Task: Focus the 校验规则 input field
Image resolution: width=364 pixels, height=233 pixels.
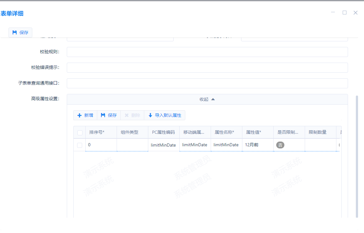Action: pyautogui.click(x=207, y=52)
